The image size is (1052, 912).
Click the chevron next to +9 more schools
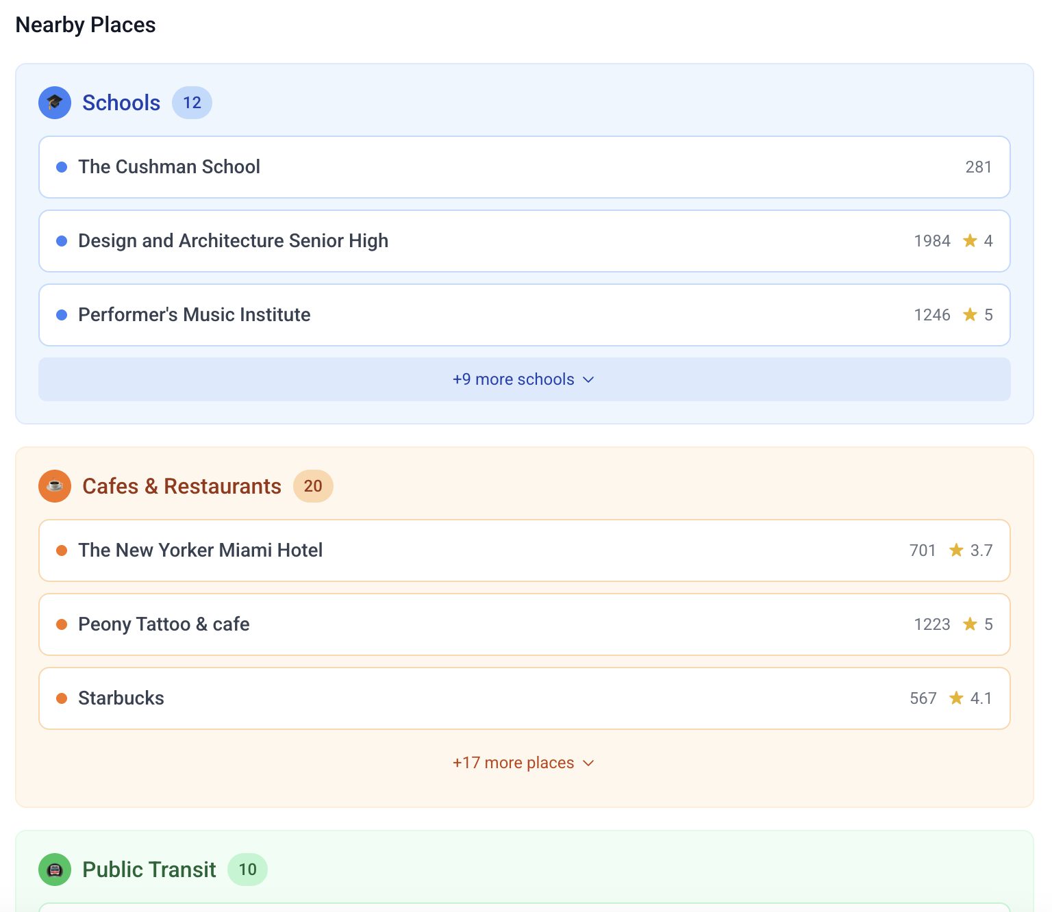click(x=589, y=379)
